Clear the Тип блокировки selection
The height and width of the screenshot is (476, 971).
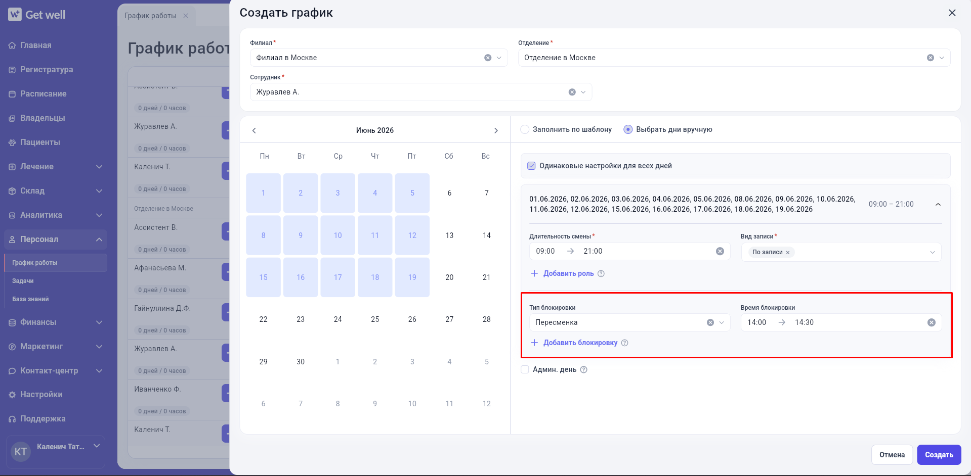pos(710,322)
